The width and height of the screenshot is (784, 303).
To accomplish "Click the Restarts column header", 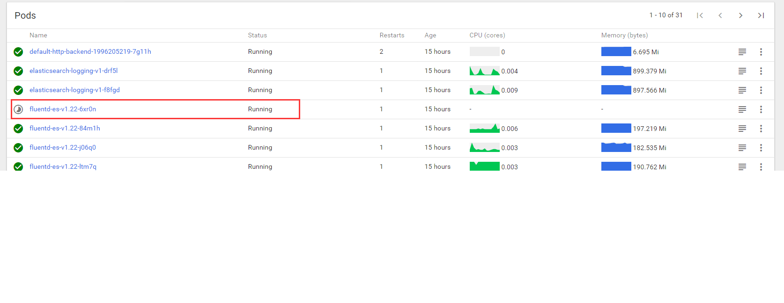I will point(392,35).
